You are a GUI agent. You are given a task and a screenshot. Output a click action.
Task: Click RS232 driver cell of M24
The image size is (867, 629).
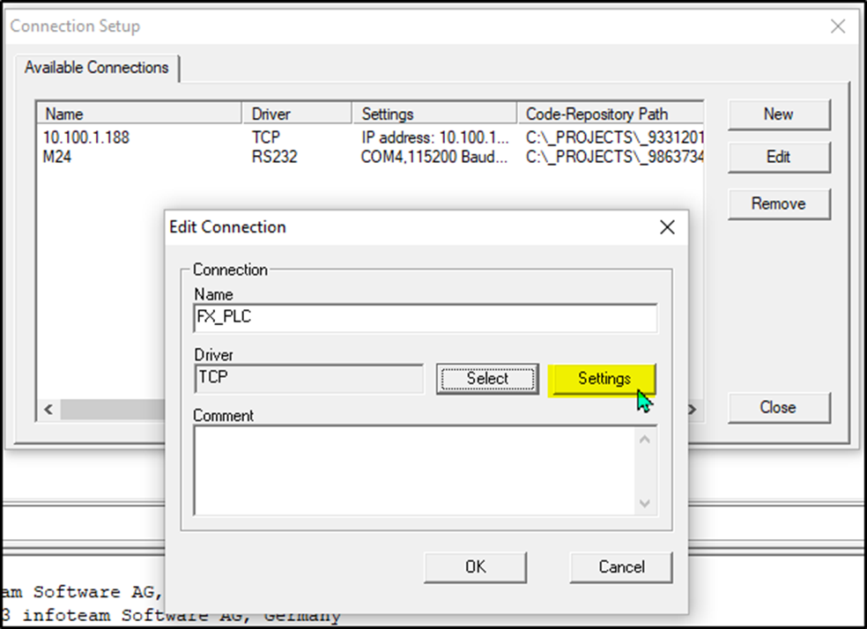tap(274, 157)
